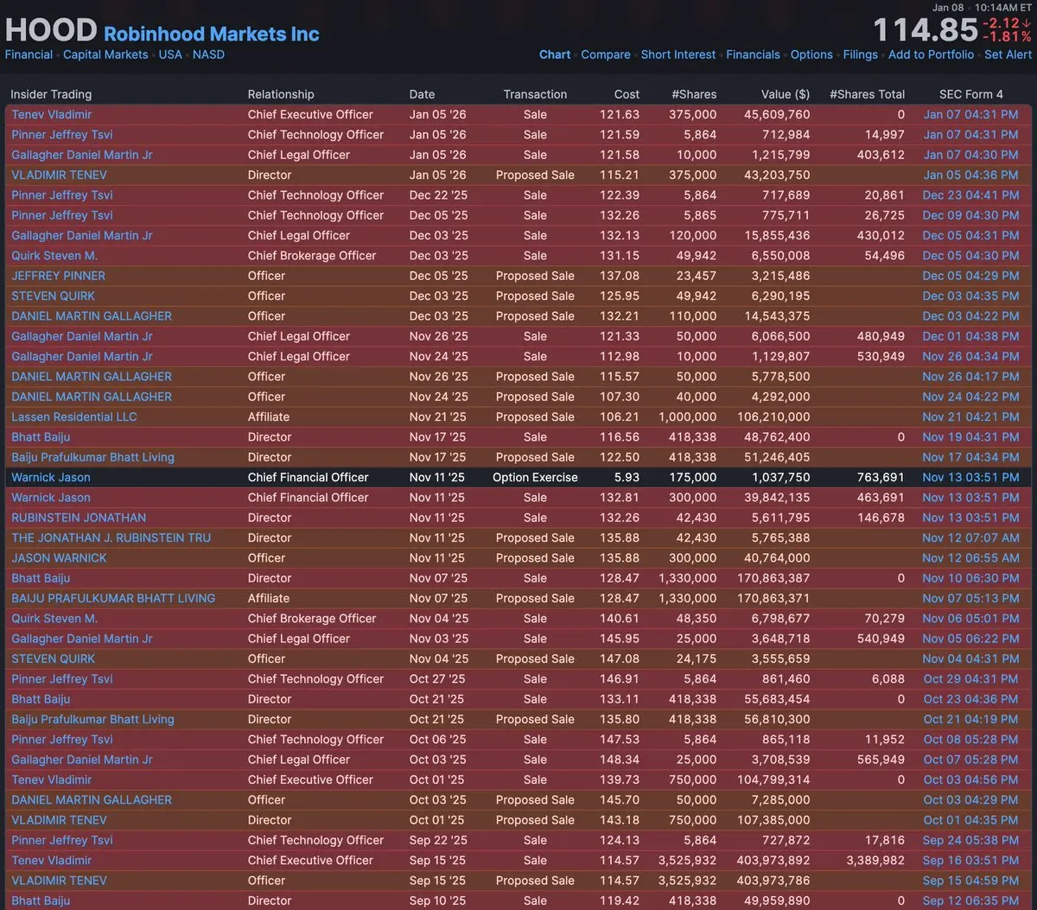This screenshot has height=910, width=1037.
Task: Open SEC filing Nov 10 06:30 PM
Action: (x=970, y=578)
